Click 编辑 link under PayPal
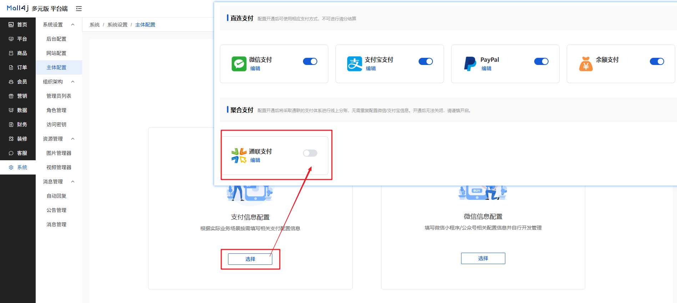 [x=486, y=69]
